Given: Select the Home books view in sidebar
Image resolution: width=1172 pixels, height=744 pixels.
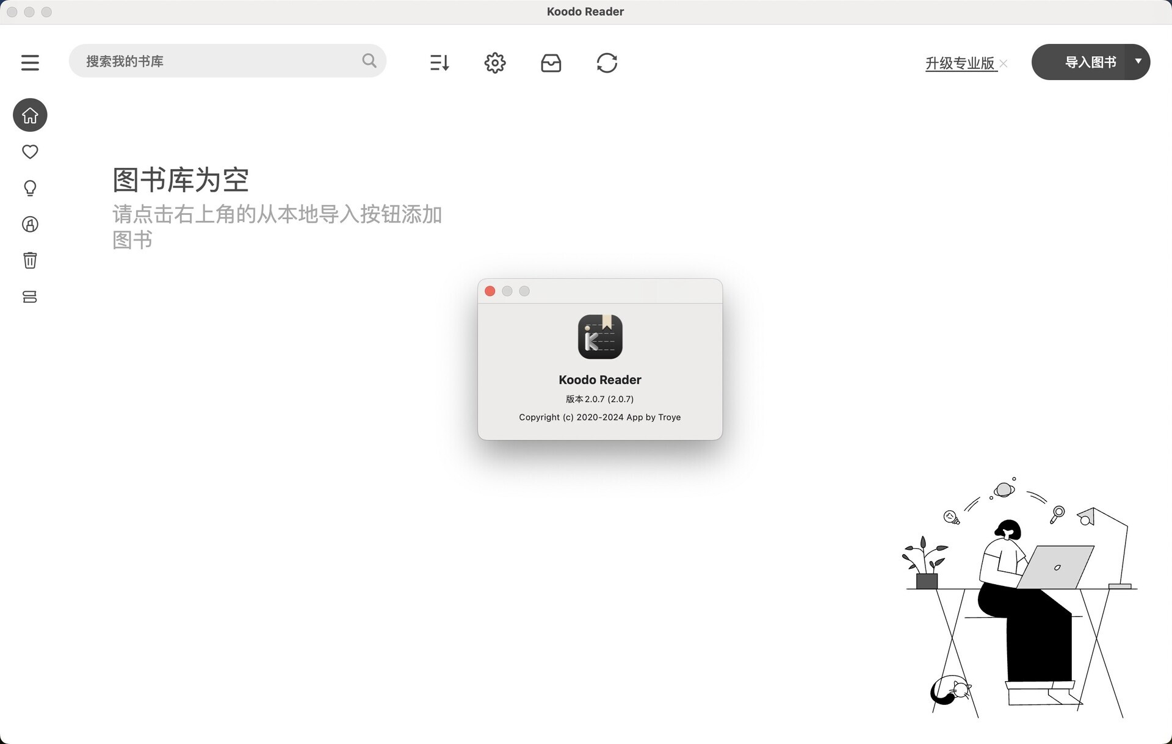Looking at the screenshot, I should [30, 115].
